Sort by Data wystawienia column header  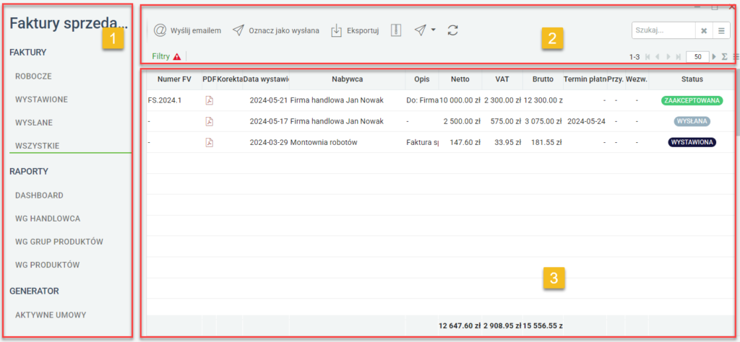click(266, 79)
